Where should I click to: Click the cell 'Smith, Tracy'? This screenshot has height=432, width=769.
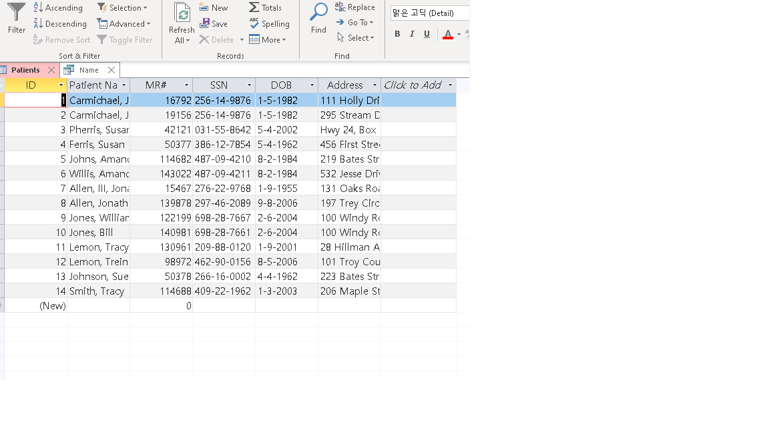(99, 291)
